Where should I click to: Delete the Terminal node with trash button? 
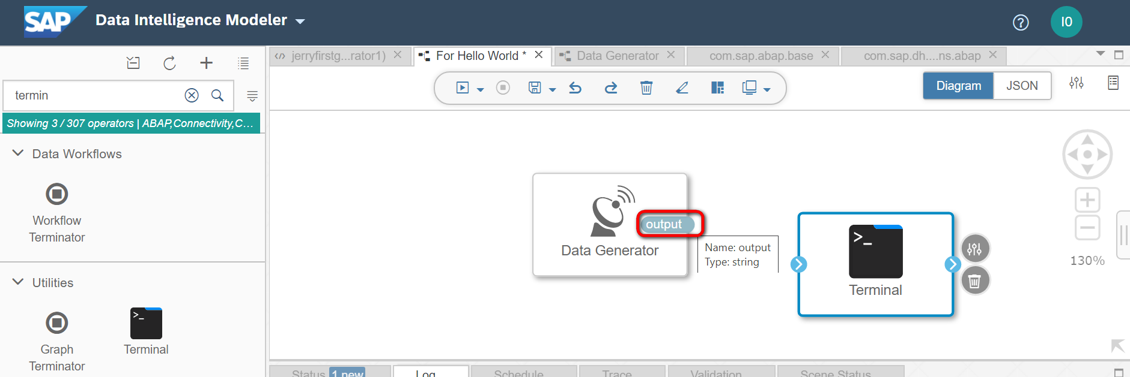975,281
